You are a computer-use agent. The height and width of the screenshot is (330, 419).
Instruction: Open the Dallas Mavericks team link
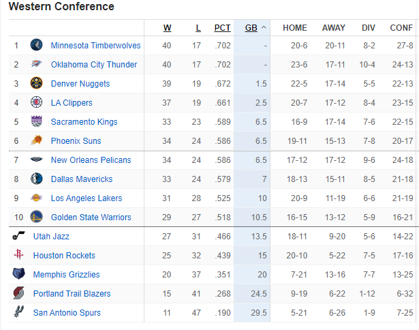tap(82, 179)
